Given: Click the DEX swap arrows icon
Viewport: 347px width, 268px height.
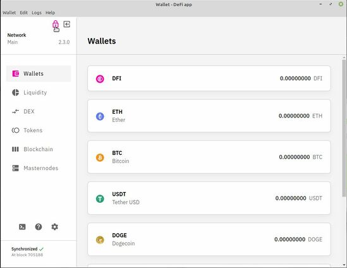Looking at the screenshot, I should (16, 111).
